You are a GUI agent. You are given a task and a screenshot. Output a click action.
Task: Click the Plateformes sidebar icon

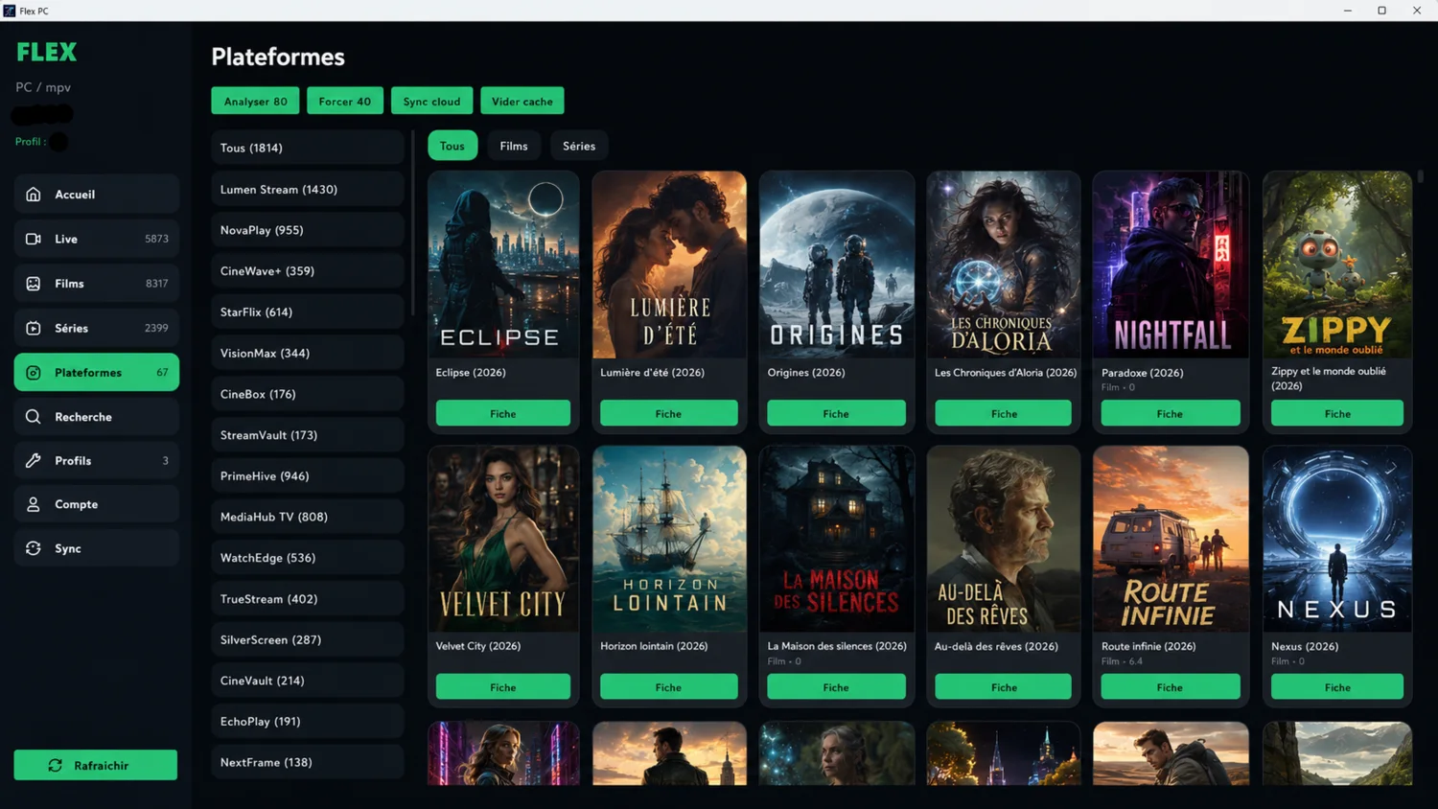point(34,373)
